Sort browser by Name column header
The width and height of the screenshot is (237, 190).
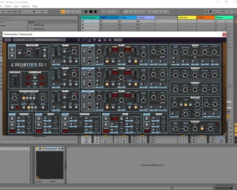tap(51, 22)
